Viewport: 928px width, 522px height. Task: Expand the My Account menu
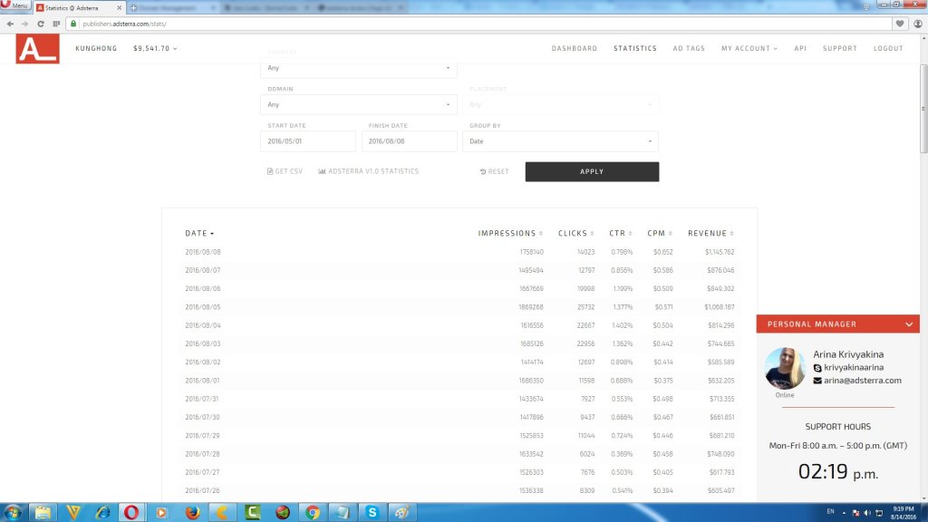click(x=749, y=49)
